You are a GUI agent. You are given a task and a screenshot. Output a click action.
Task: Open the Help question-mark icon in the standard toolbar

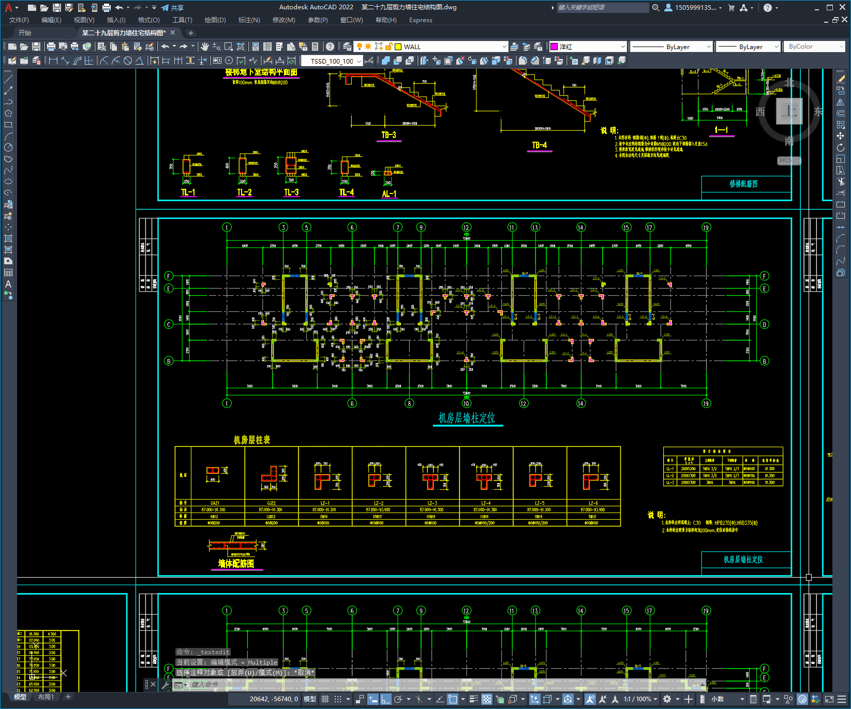coord(330,47)
